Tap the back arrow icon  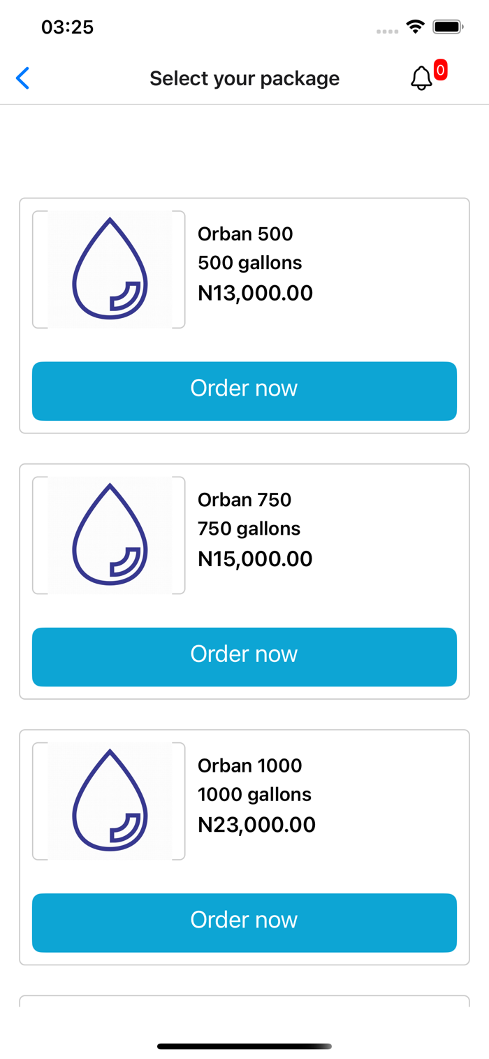(23, 78)
